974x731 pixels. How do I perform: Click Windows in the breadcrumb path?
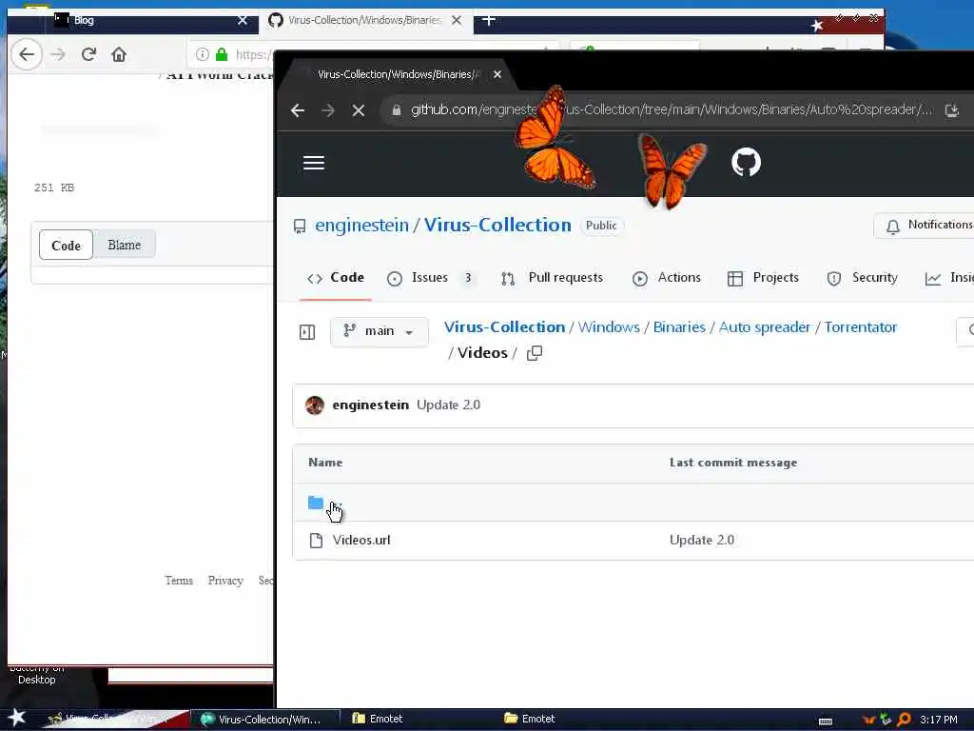click(609, 327)
